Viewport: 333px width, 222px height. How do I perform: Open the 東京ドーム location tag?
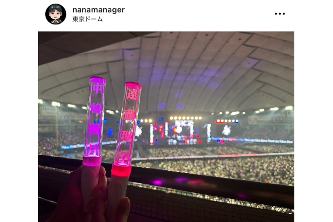coord(87,19)
